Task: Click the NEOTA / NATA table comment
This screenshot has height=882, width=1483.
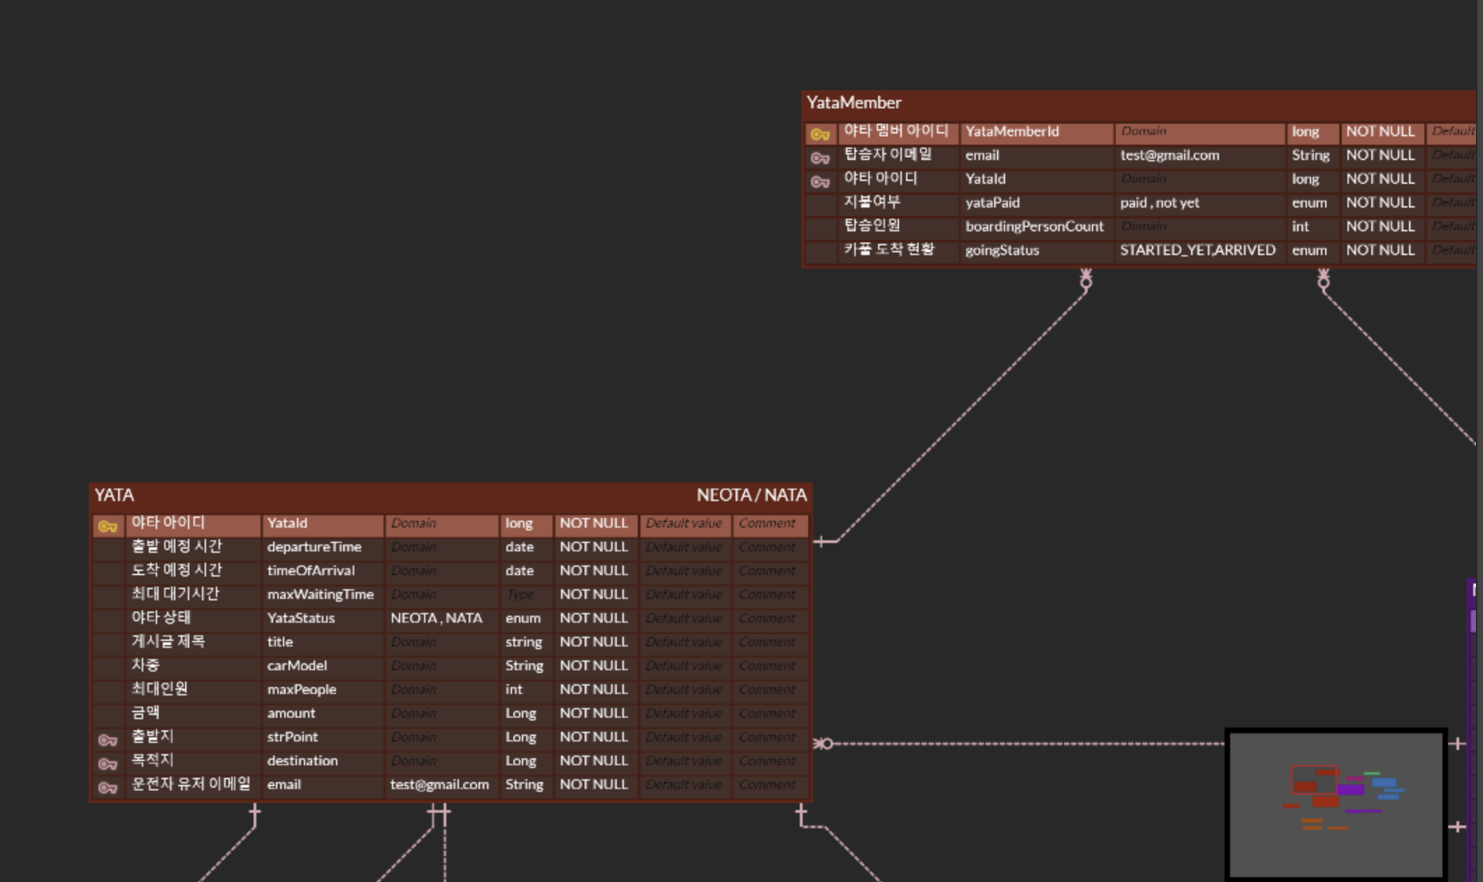Action: (751, 495)
